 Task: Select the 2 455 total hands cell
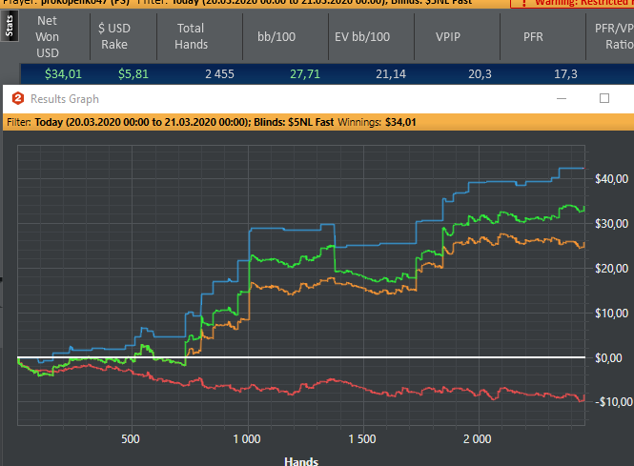219,74
